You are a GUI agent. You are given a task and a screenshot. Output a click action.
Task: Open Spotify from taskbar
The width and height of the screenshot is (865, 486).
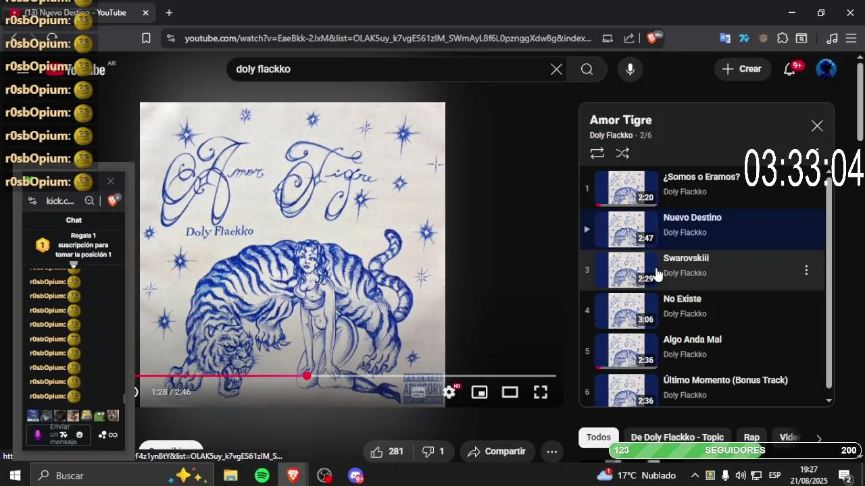(x=262, y=476)
